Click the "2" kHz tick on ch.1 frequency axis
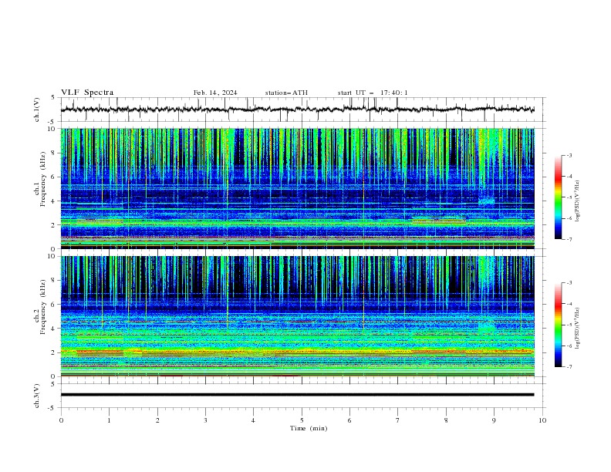 54,225
